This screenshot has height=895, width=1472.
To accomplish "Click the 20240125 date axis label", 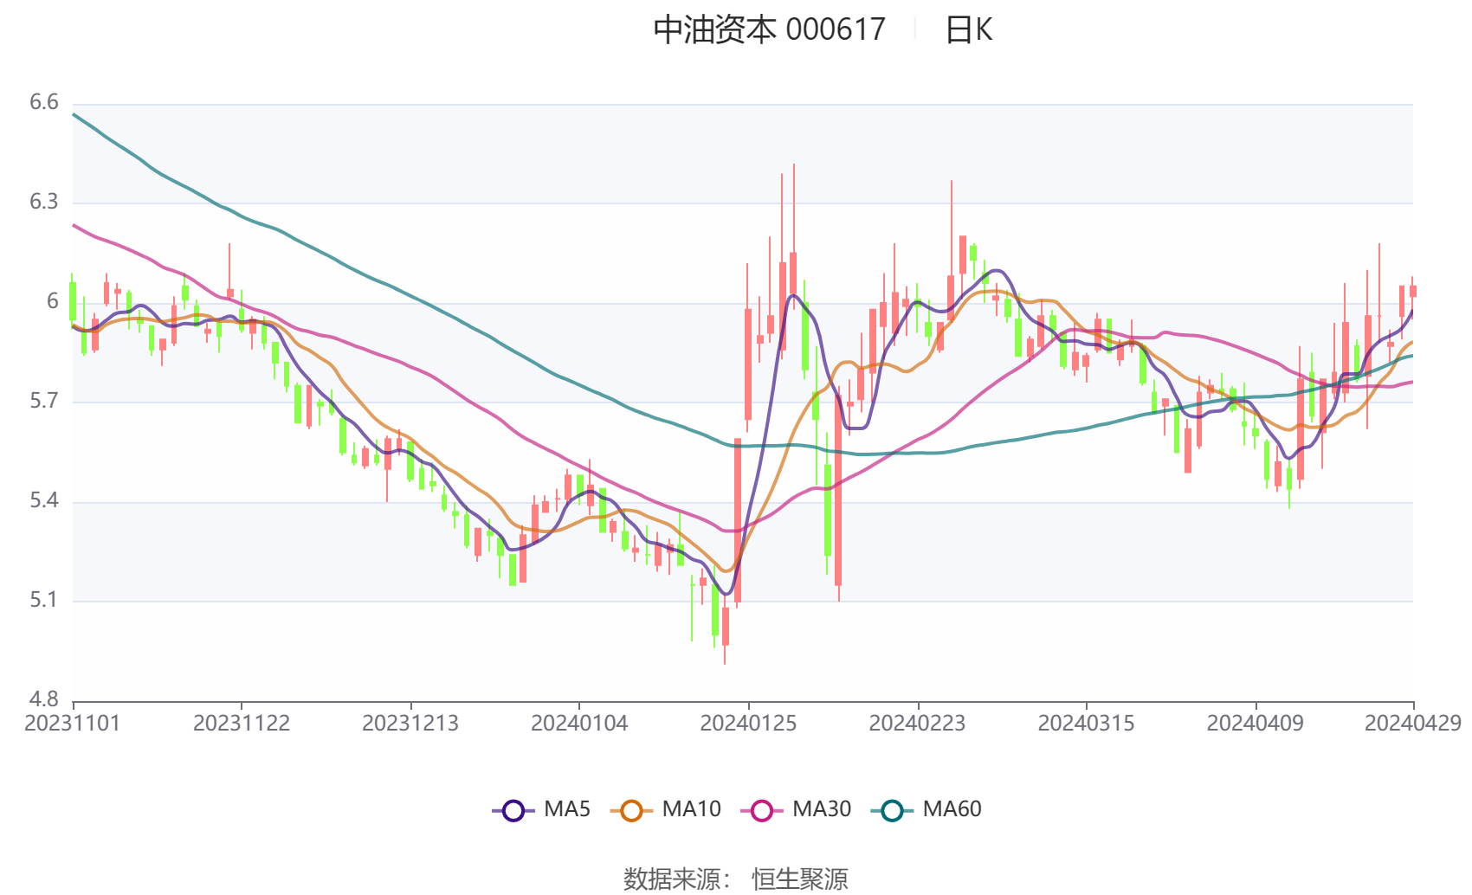I will [x=748, y=723].
